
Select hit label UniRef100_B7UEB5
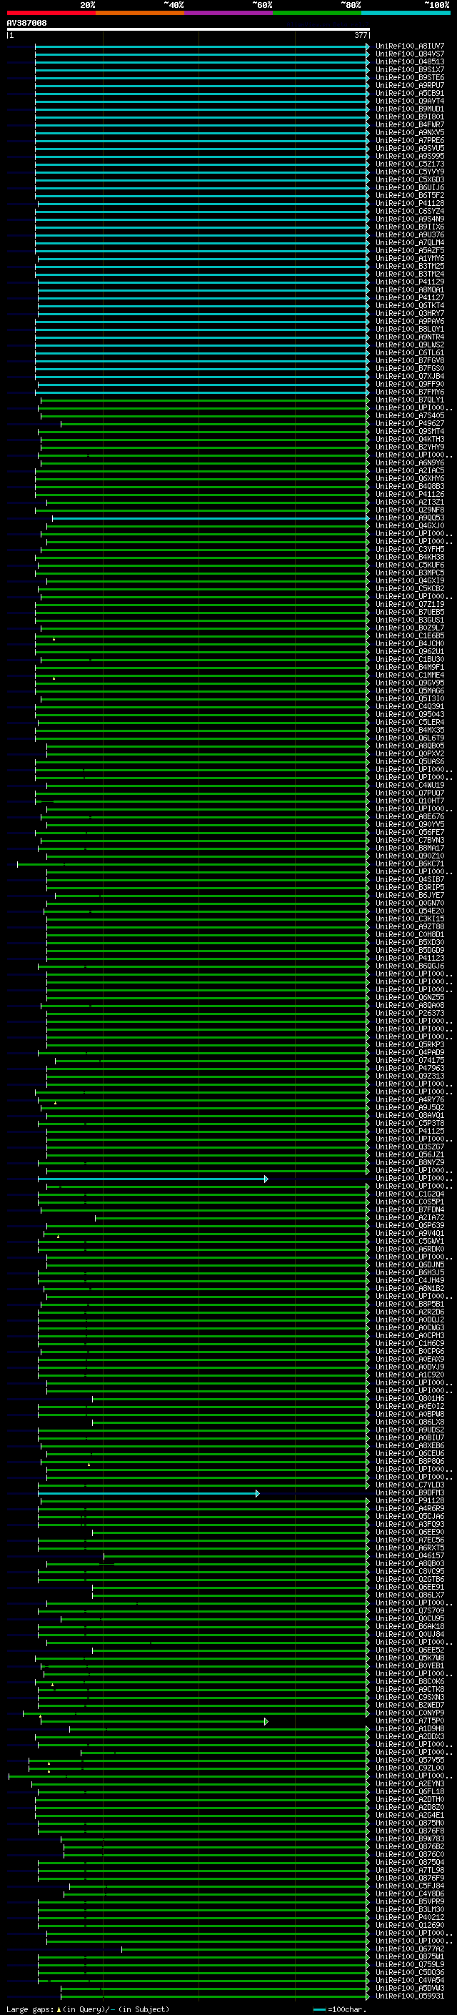click(x=410, y=613)
